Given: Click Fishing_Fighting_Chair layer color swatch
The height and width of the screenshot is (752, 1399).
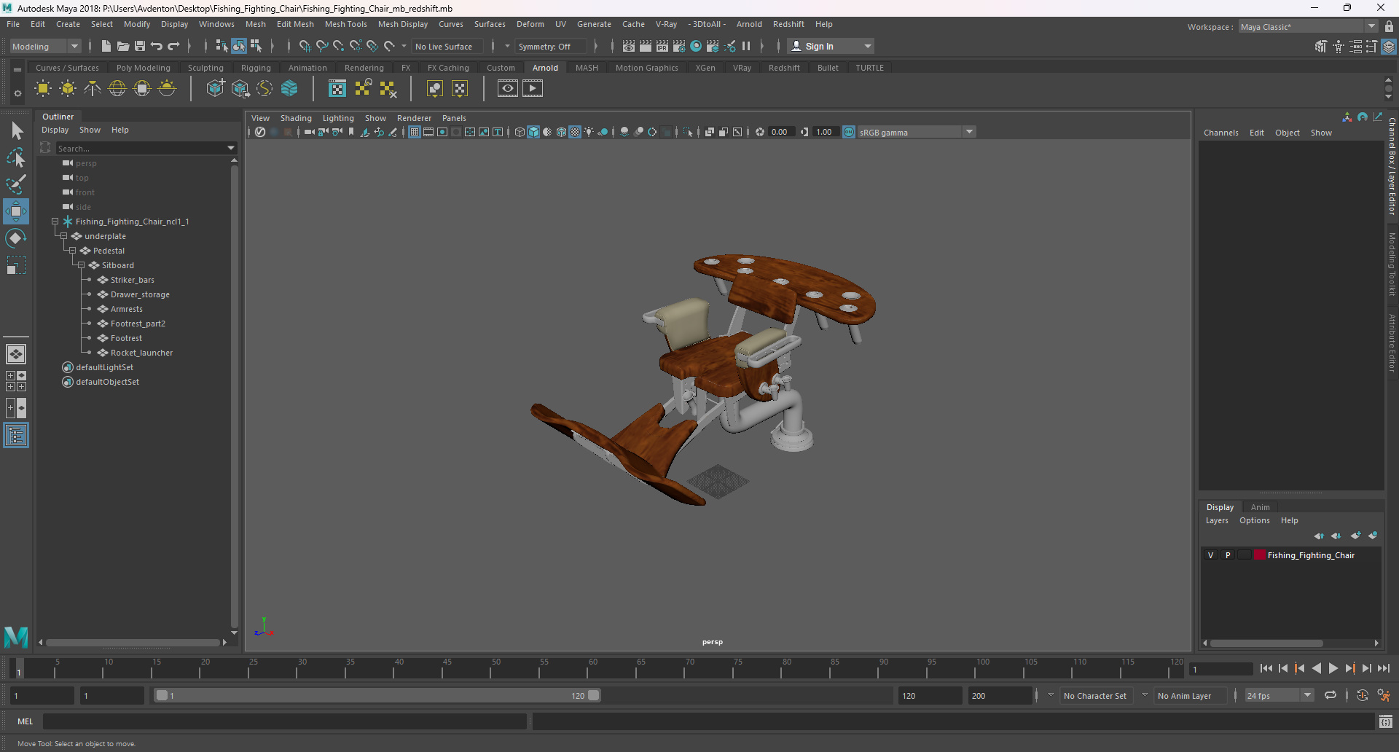Looking at the screenshot, I should (1260, 555).
